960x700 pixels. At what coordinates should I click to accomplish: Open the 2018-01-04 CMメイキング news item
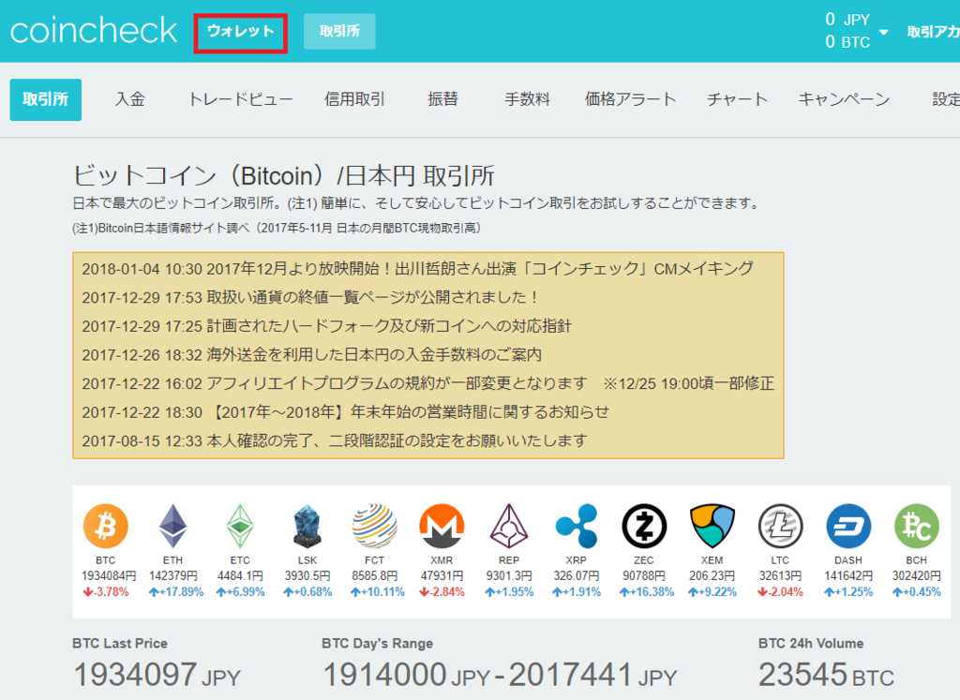point(418,269)
